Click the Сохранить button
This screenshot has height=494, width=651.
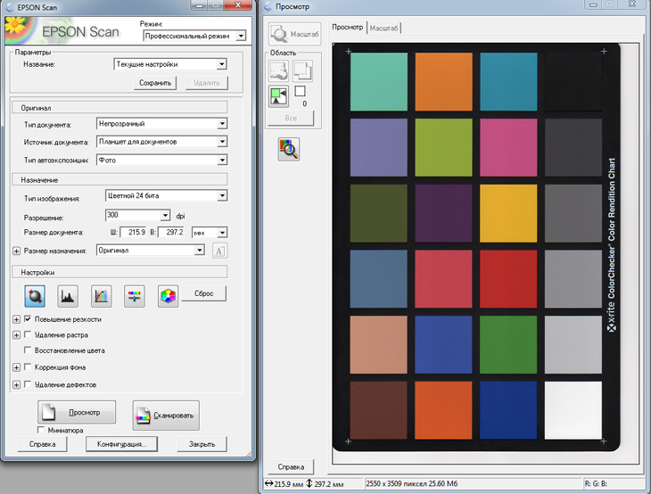coord(155,83)
